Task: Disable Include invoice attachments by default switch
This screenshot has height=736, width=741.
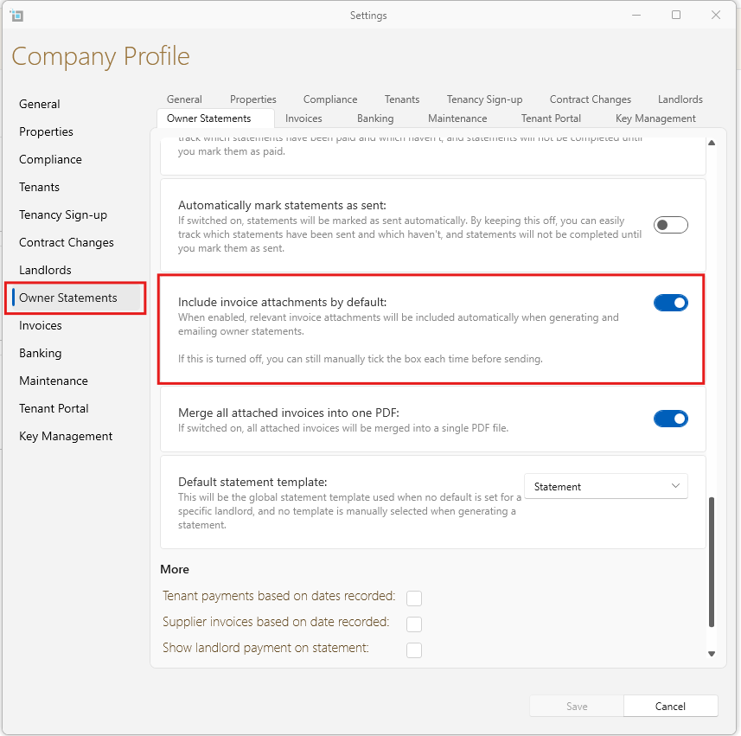Action: 671,303
